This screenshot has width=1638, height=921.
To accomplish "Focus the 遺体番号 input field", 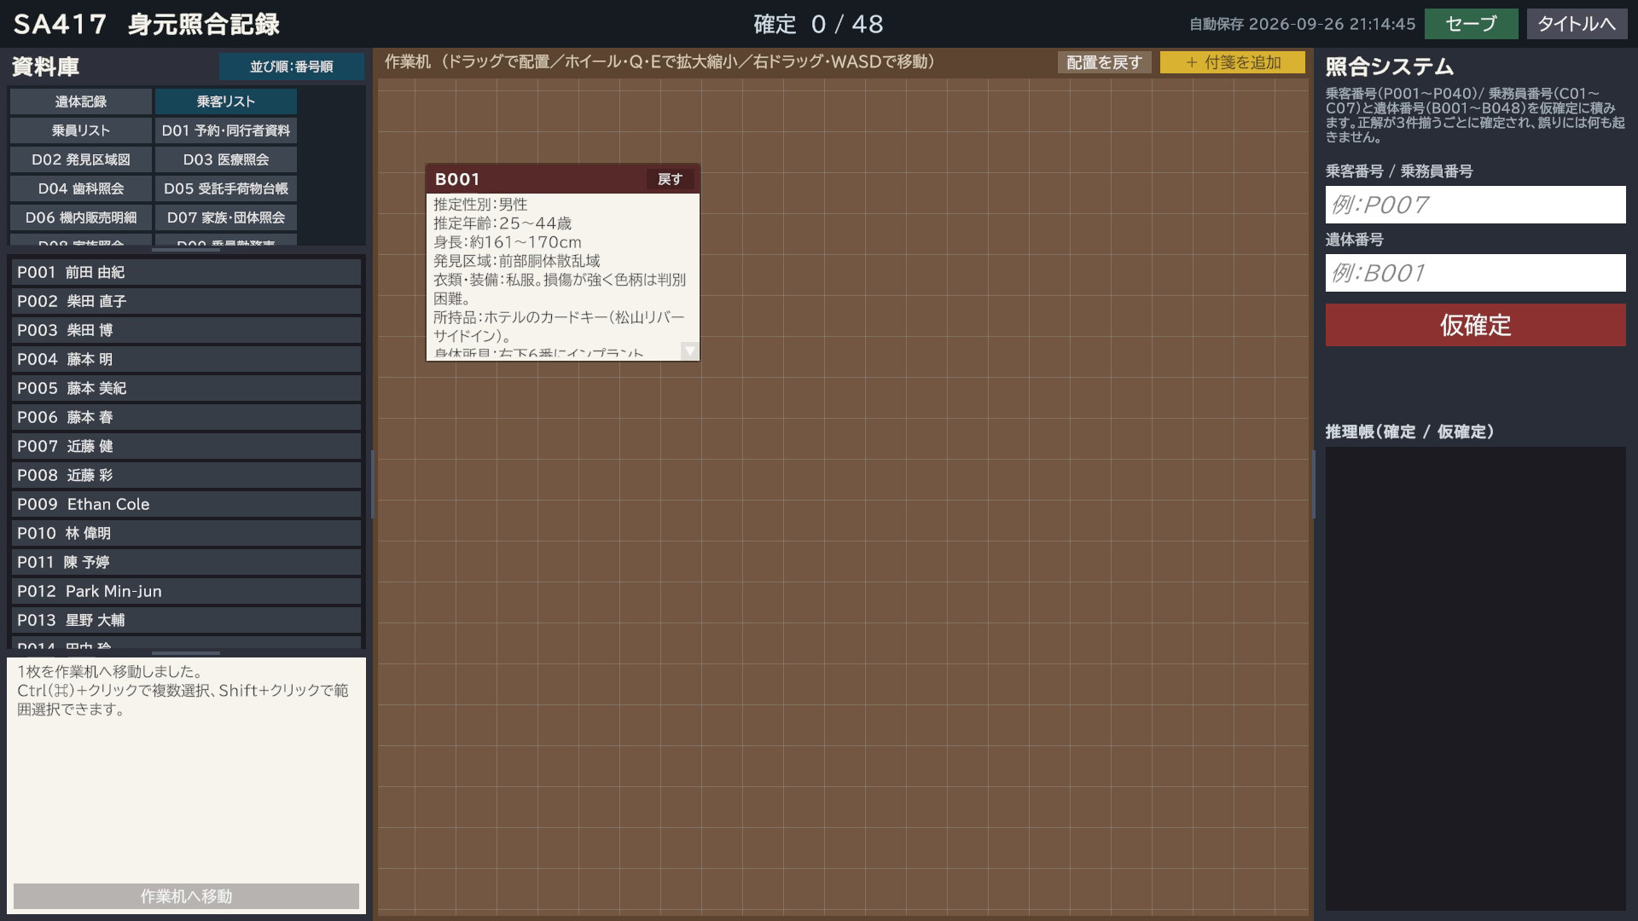I will 1475,273.
